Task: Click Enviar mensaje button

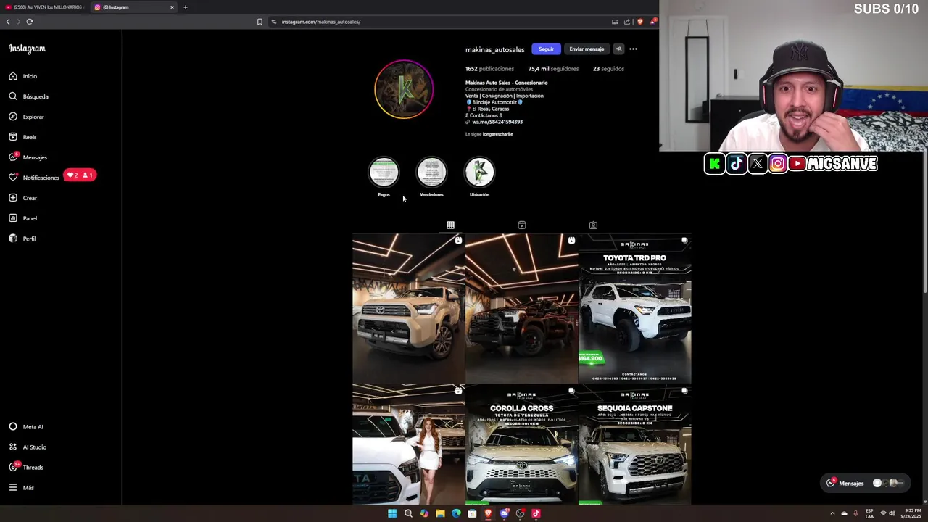Action: click(587, 49)
